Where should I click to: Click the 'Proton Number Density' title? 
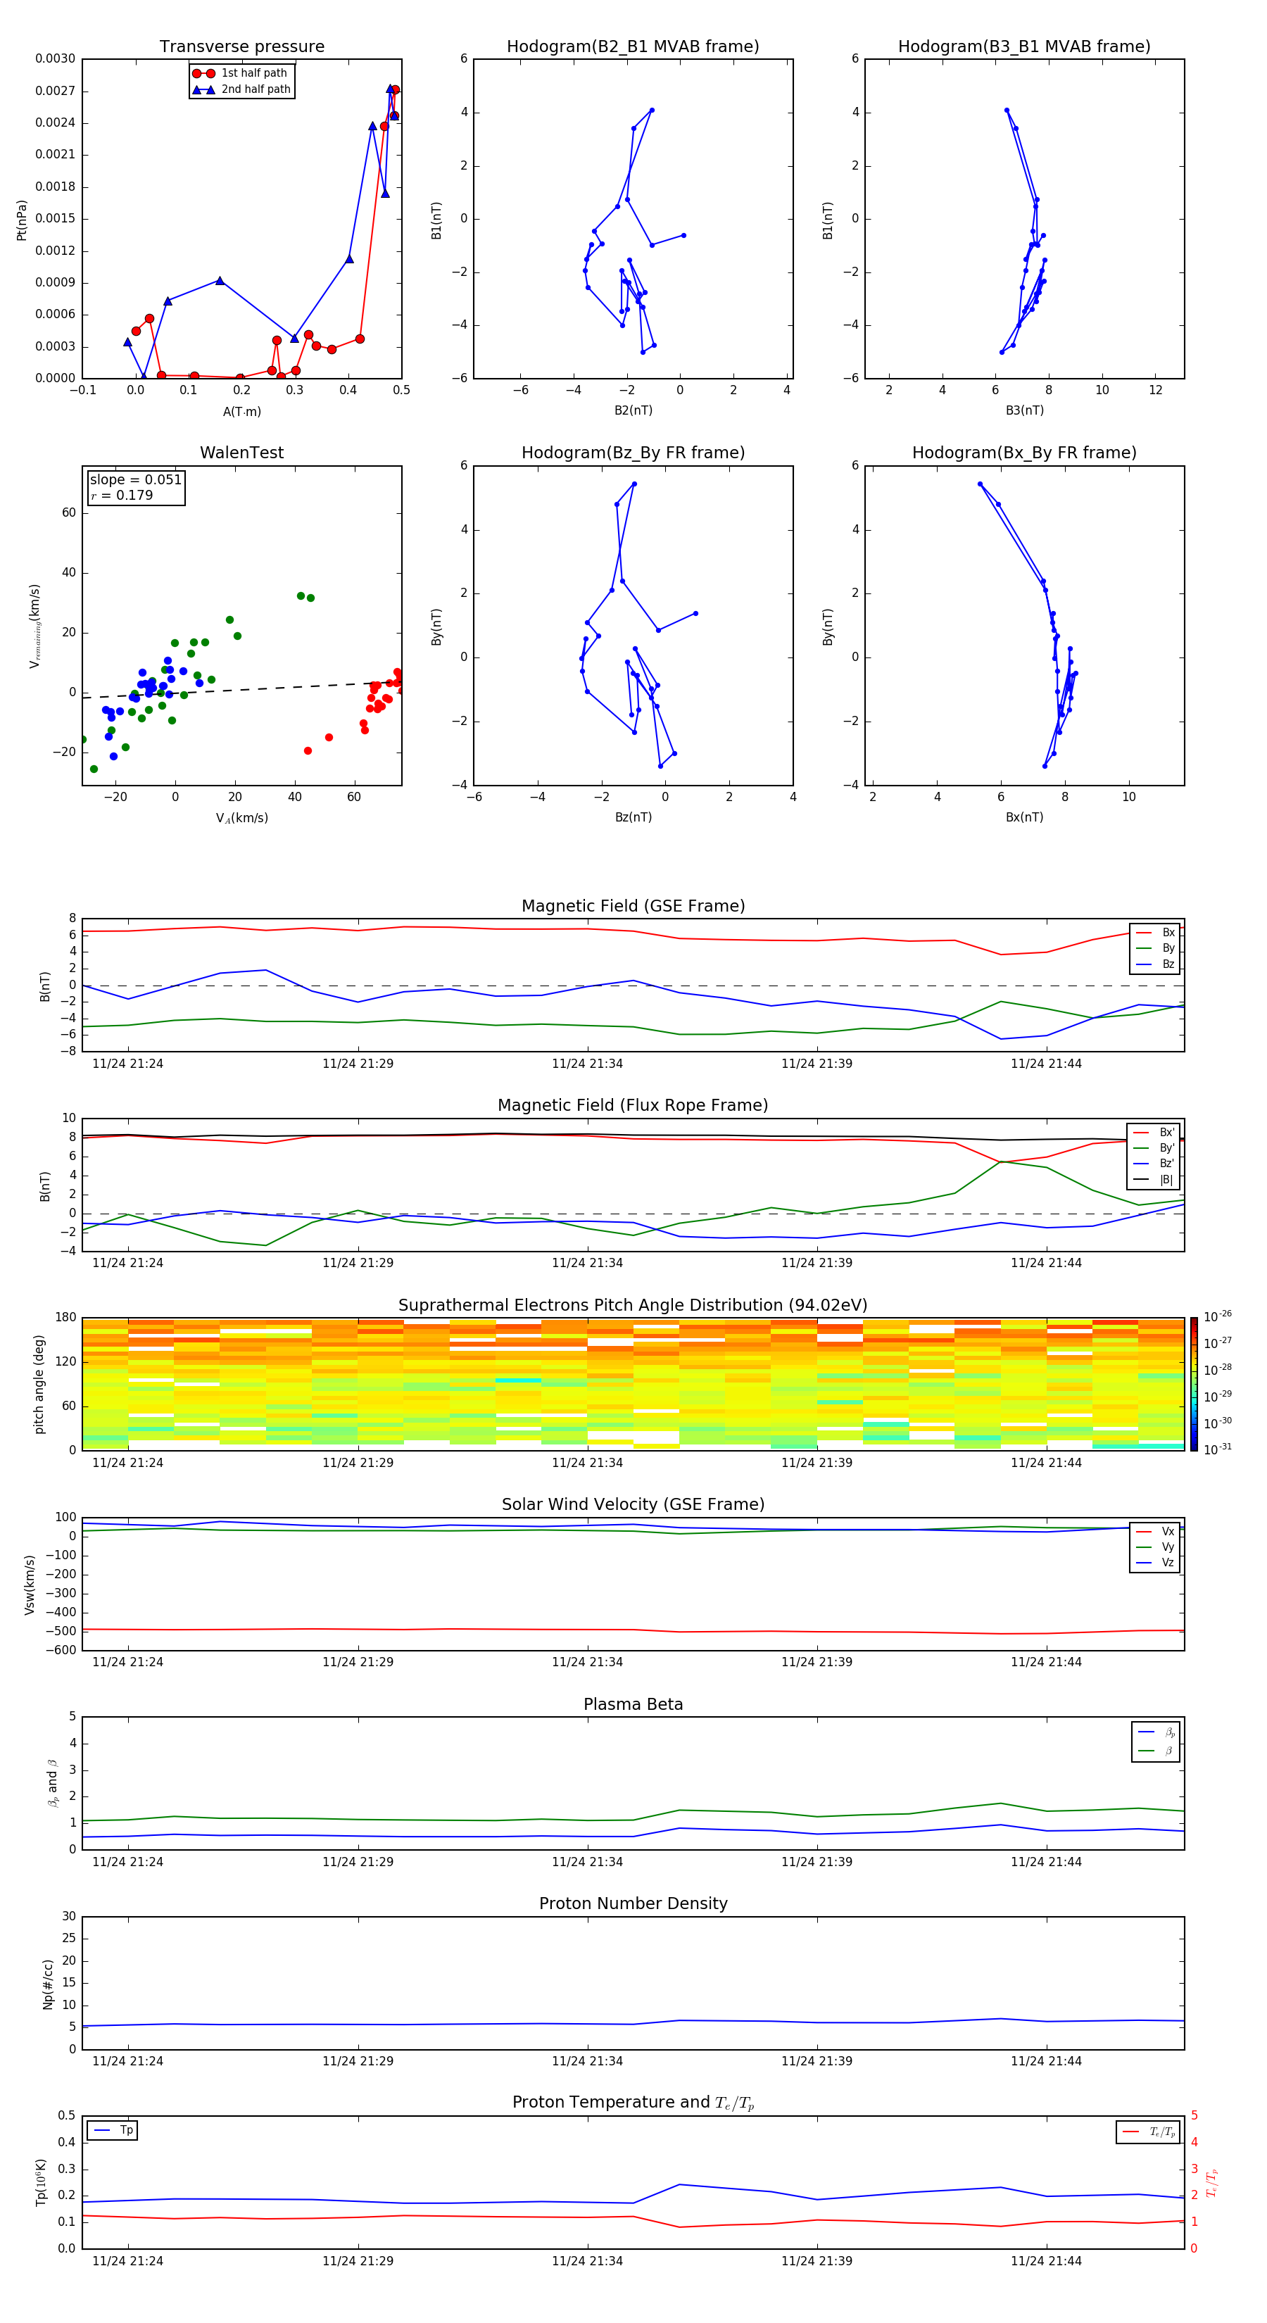pos(633,1903)
